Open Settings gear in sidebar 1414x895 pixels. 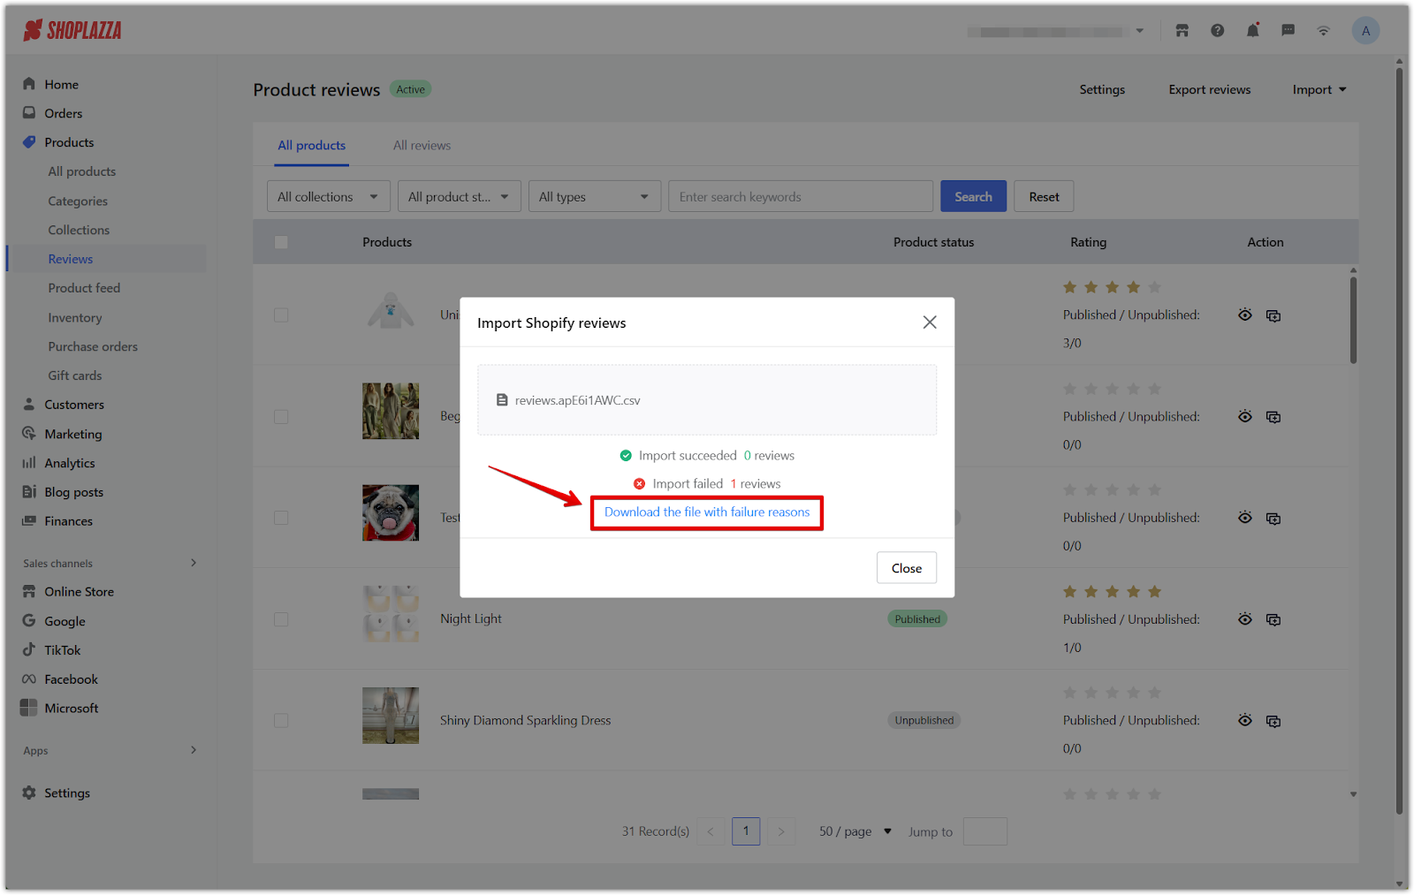(x=67, y=793)
